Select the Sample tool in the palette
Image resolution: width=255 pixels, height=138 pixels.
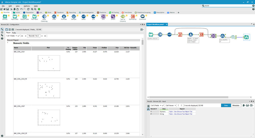pyautogui.click(x=74, y=17)
